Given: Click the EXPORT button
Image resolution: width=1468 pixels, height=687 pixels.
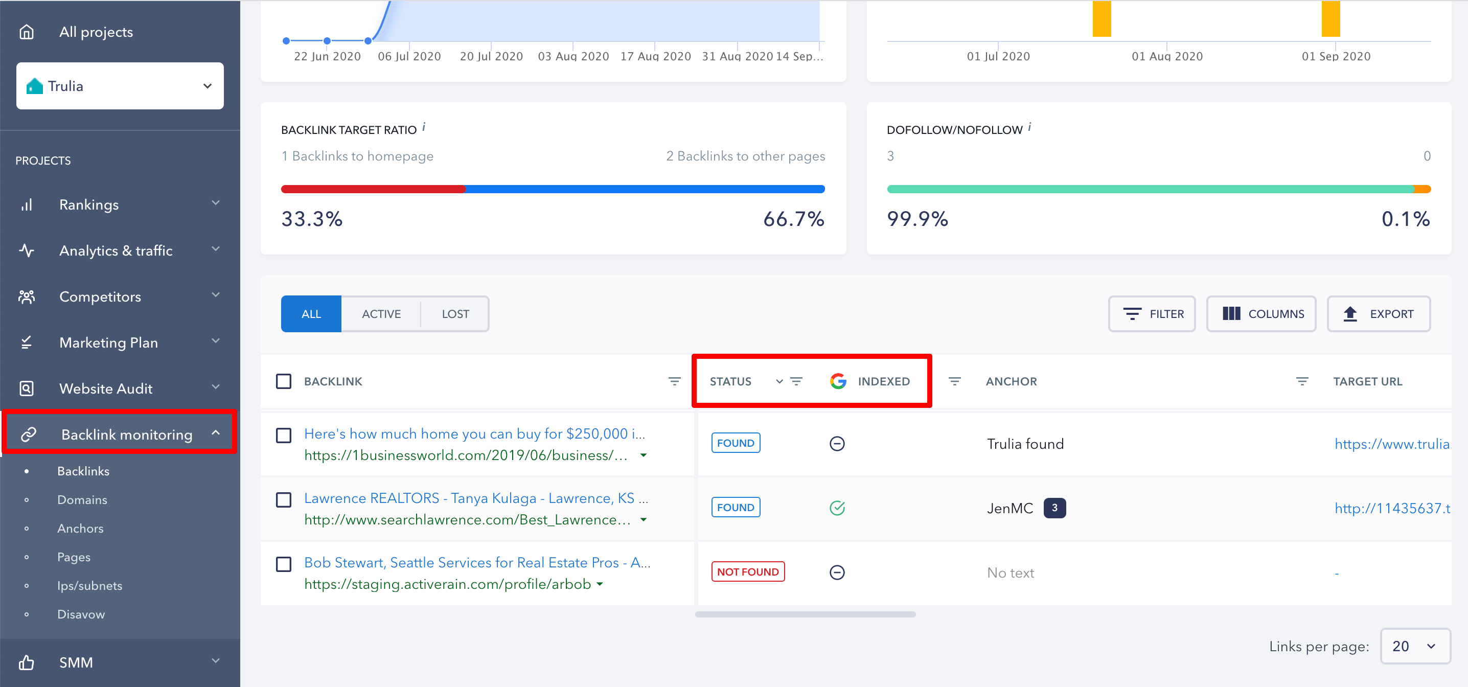Looking at the screenshot, I should [x=1379, y=314].
